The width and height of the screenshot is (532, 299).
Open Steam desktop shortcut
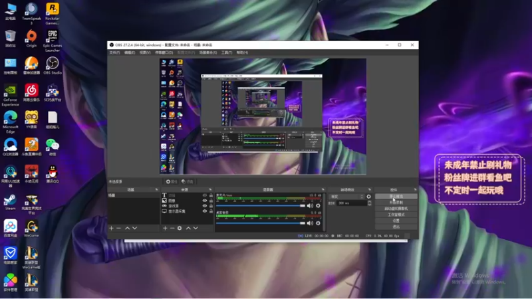[10, 202]
